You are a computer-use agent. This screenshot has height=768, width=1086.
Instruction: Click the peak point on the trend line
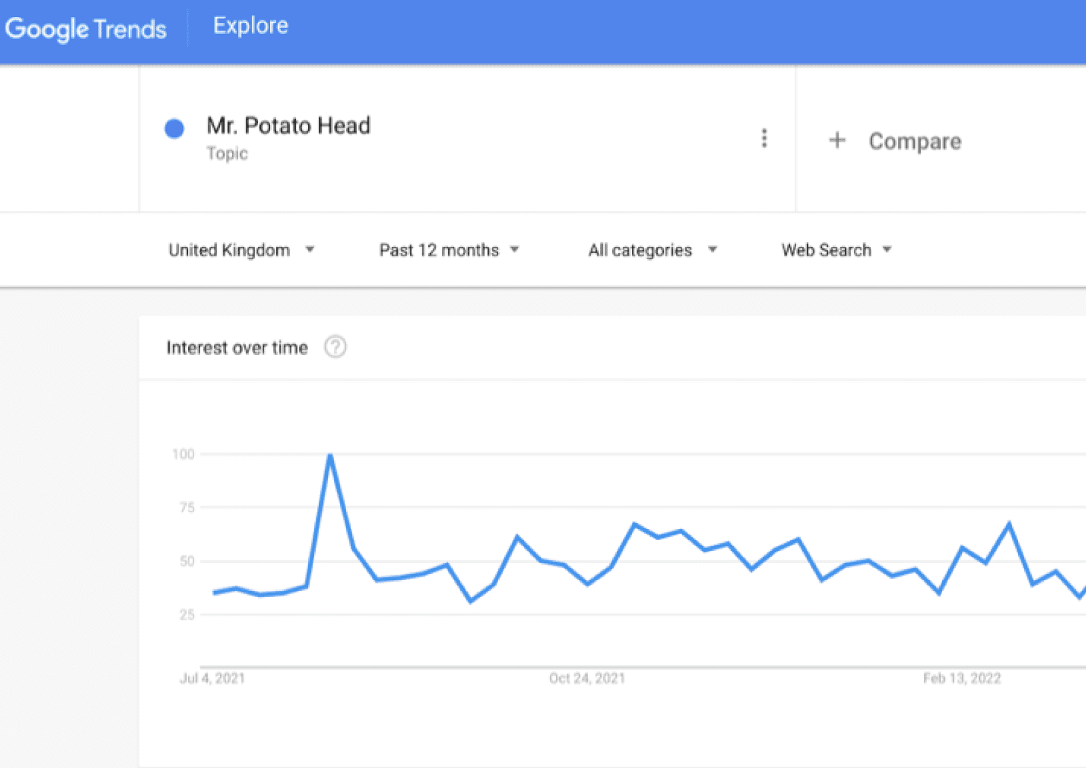point(331,455)
